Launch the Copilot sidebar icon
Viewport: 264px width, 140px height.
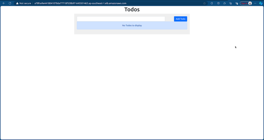[261, 3]
